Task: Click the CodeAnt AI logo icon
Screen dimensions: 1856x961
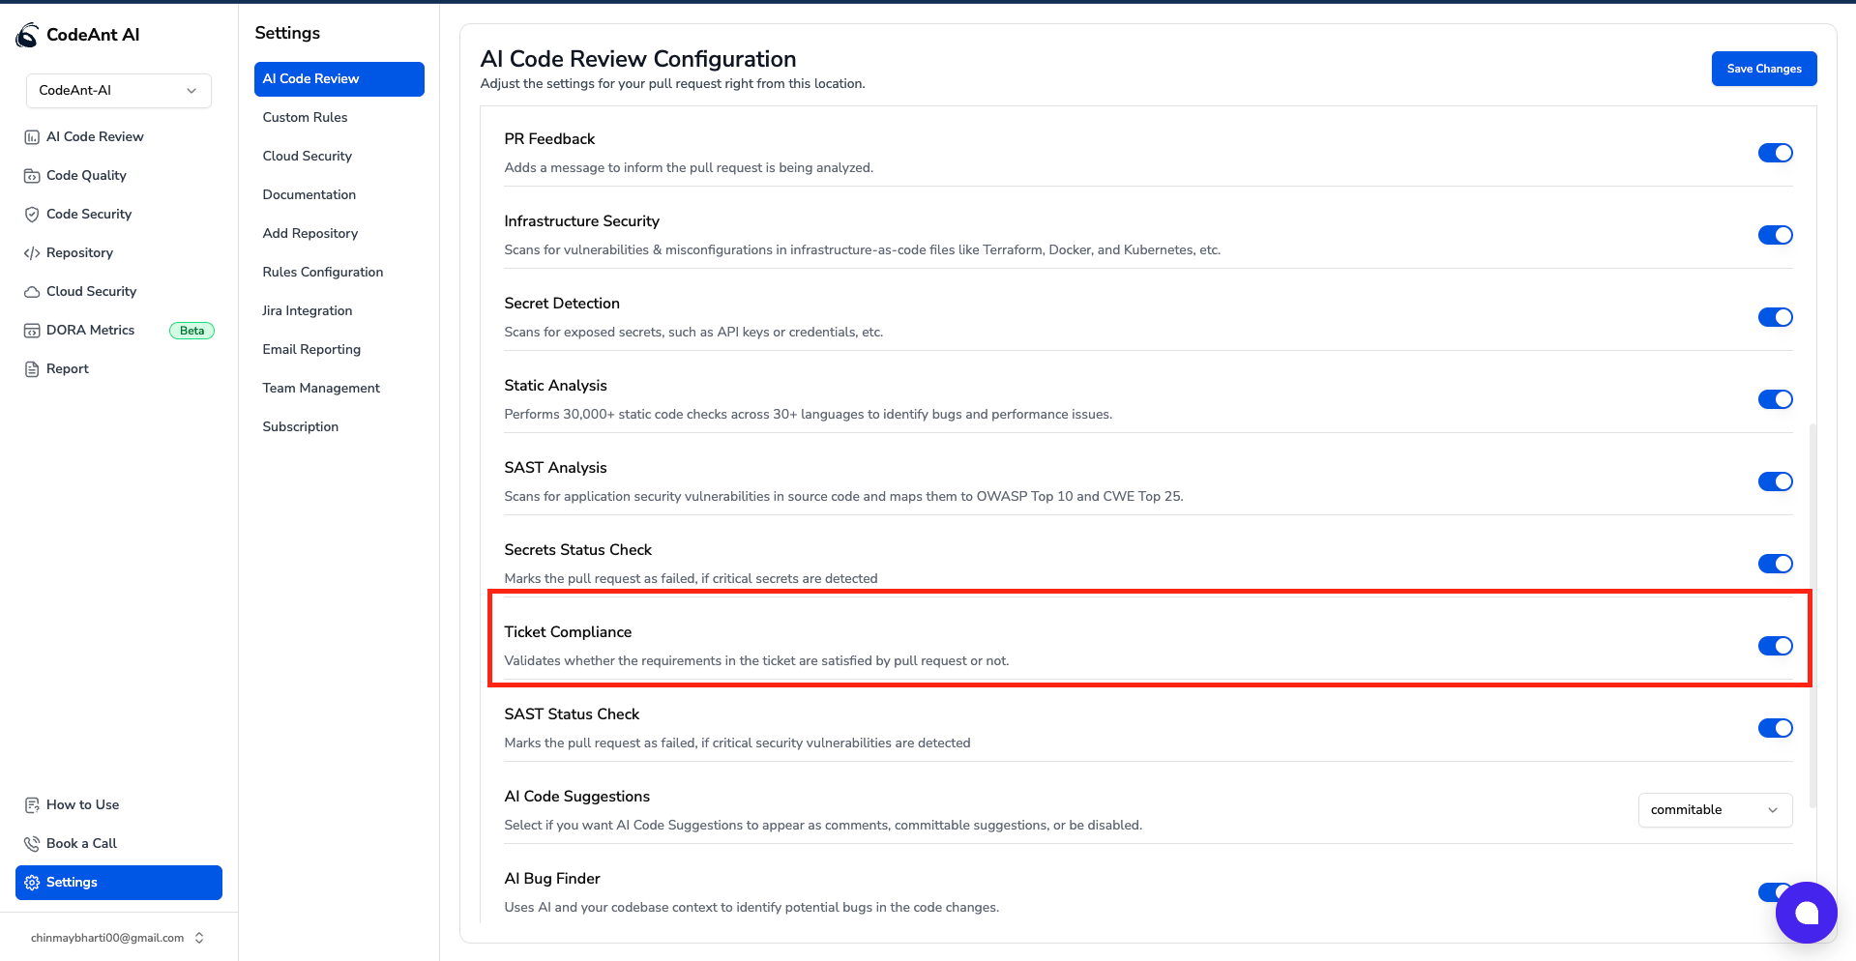Action: [x=27, y=35]
